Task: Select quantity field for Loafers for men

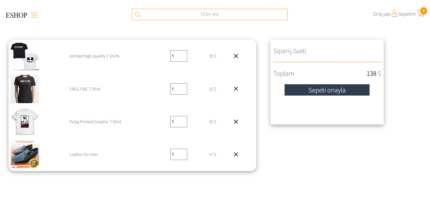Action: click(178, 154)
